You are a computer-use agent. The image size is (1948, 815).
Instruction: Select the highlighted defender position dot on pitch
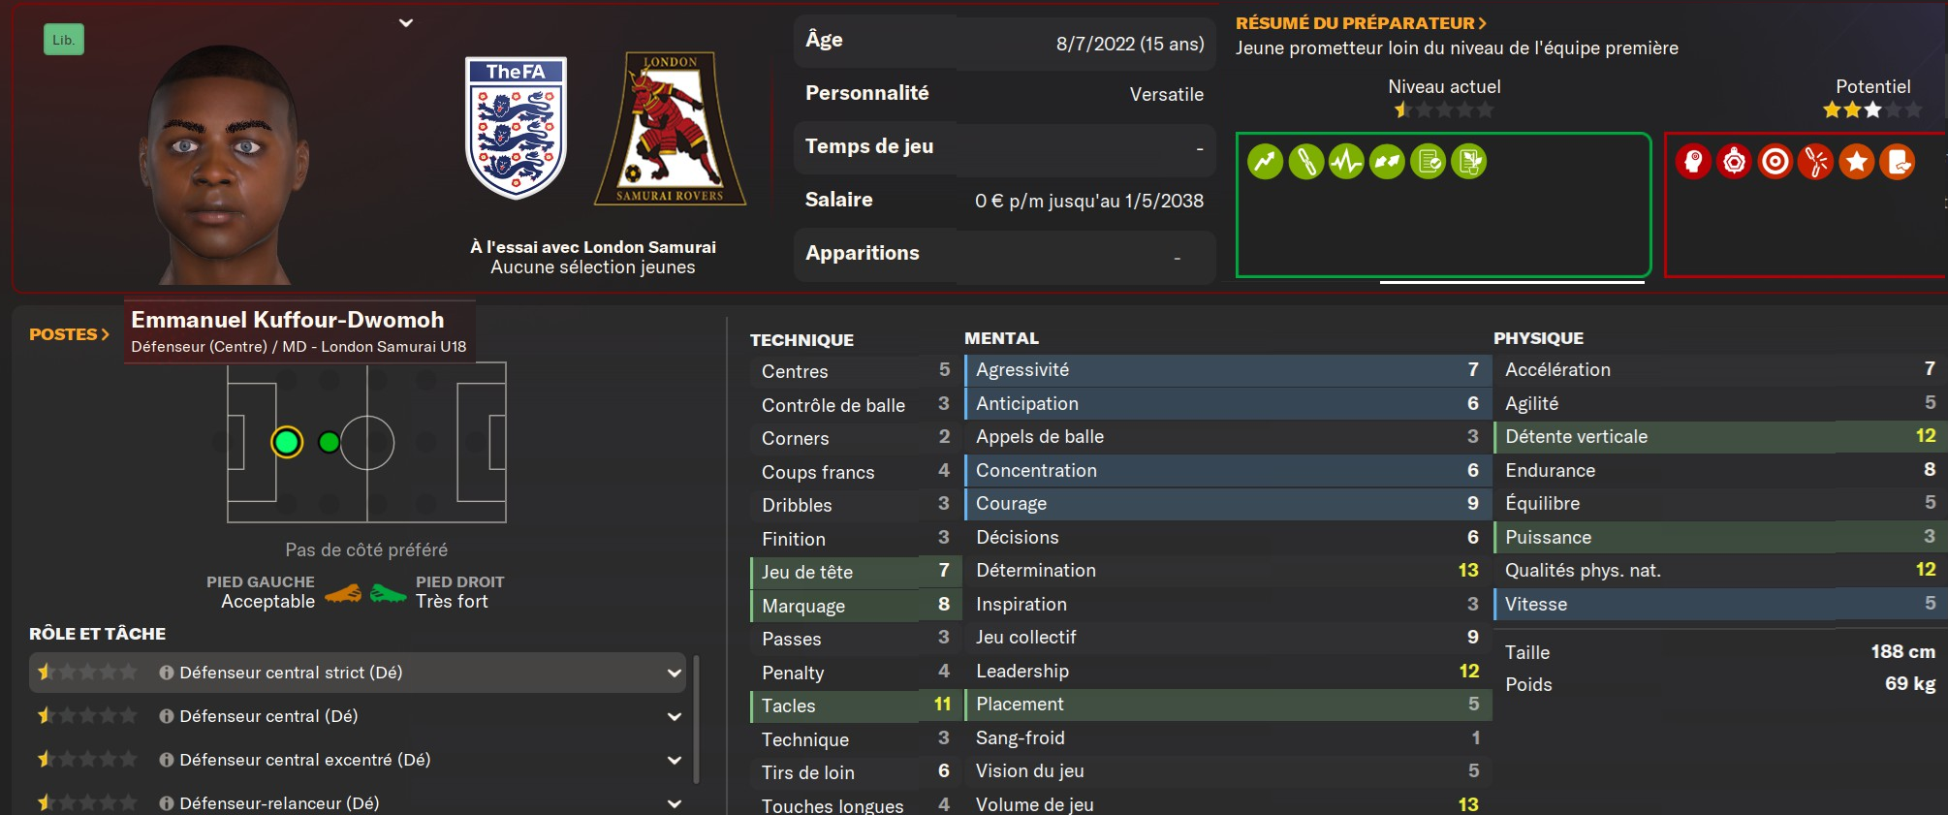(x=287, y=443)
